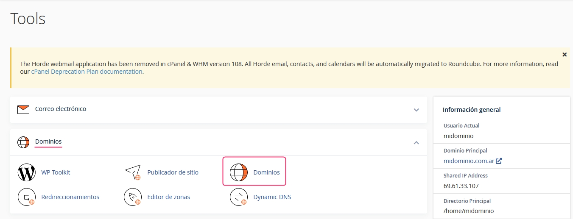Click the Redireccionamientos icon
Viewport: 573px width, 219px height.
[27, 197]
